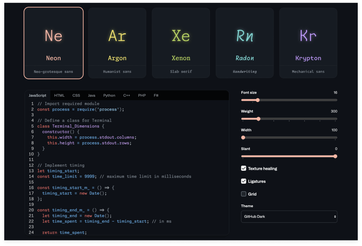
Task: Open the Theme dropdown showing GitHub Dark
Action: [x=289, y=217]
